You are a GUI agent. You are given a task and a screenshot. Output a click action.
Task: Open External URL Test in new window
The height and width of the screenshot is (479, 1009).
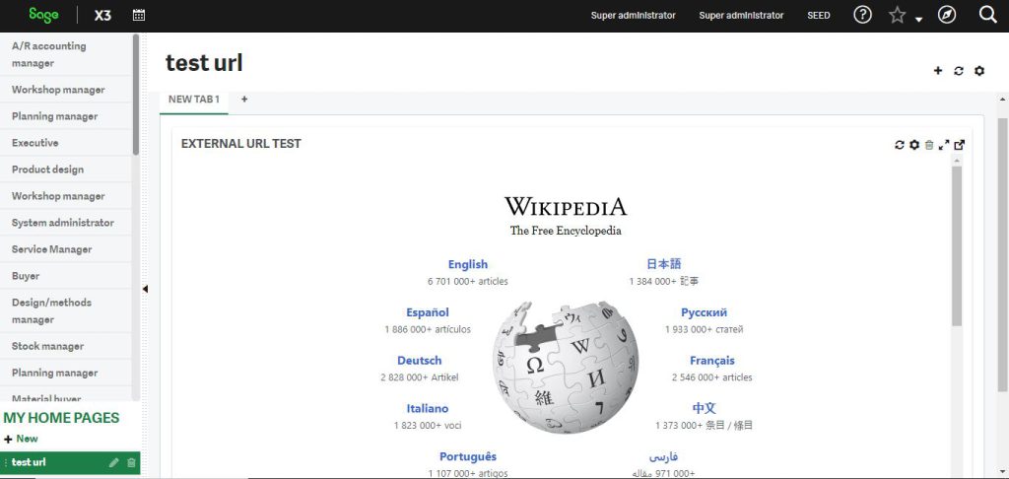[x=960, y=145]
